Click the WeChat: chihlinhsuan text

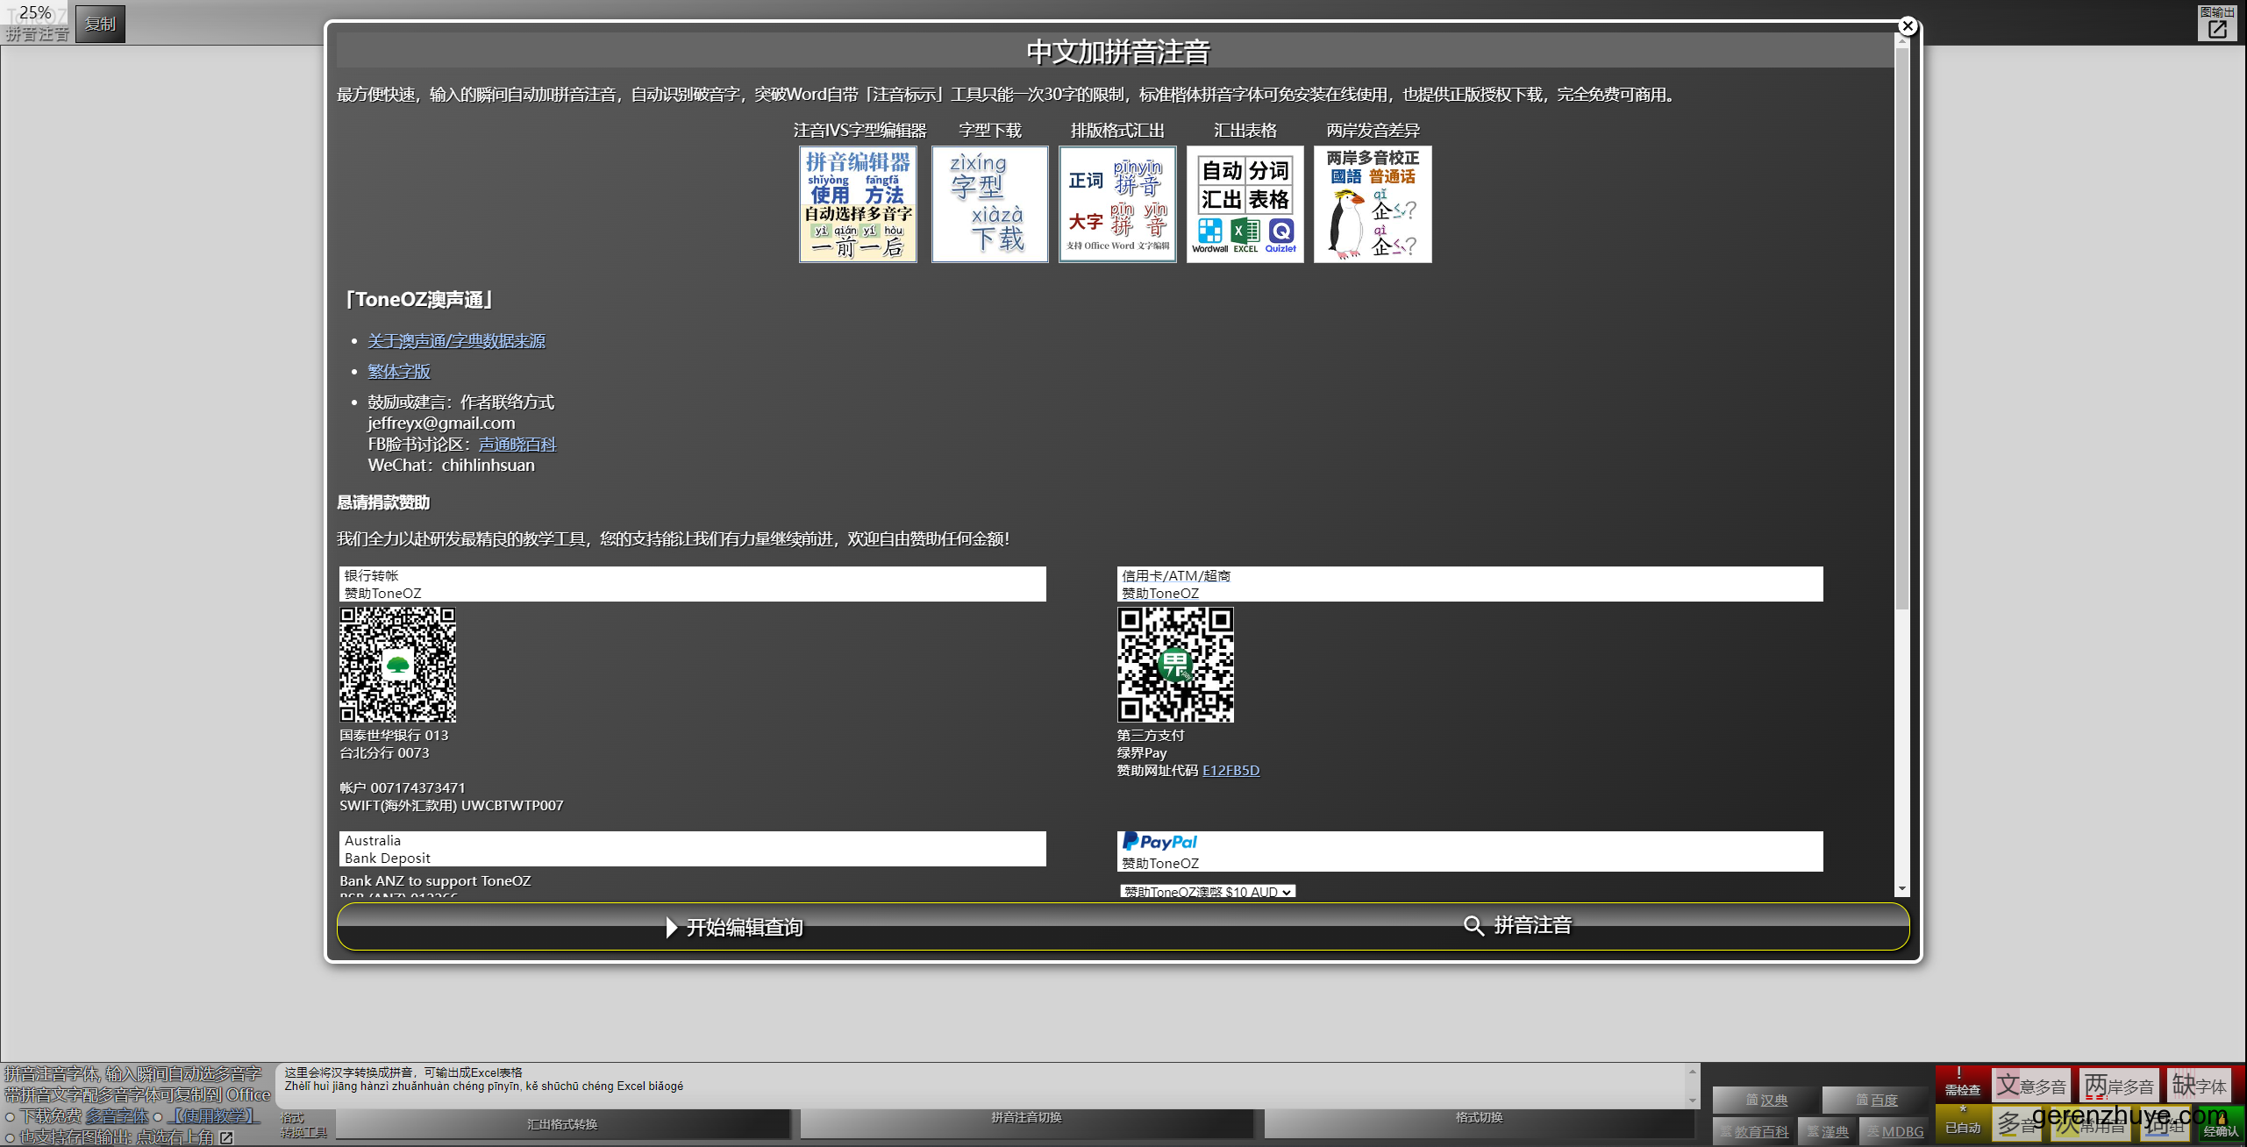click(451, 466)
